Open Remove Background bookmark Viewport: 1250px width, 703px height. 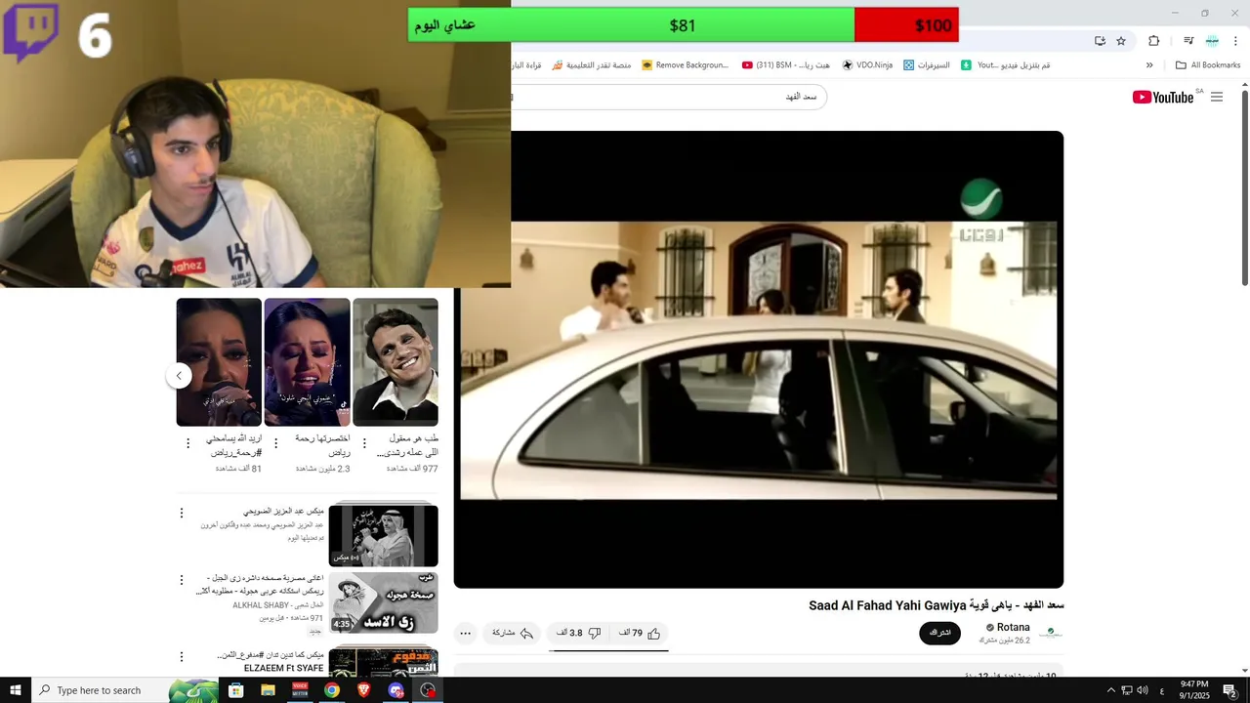point(686,65)
